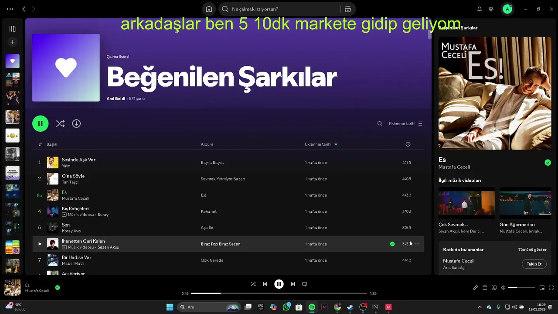558x314 pixels.
Task: Open Steam from the taskbar
Action: click(350, 307)
